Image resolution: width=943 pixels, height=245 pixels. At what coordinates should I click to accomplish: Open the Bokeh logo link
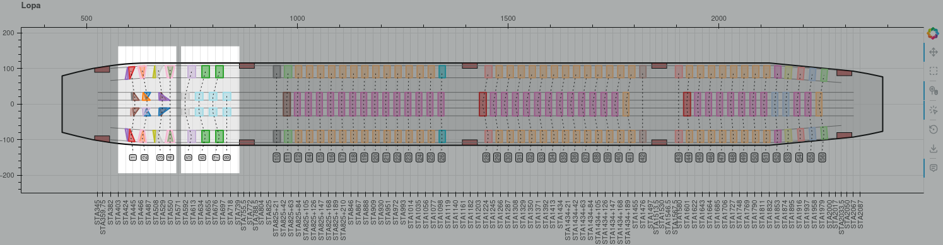tap(933, 33)
